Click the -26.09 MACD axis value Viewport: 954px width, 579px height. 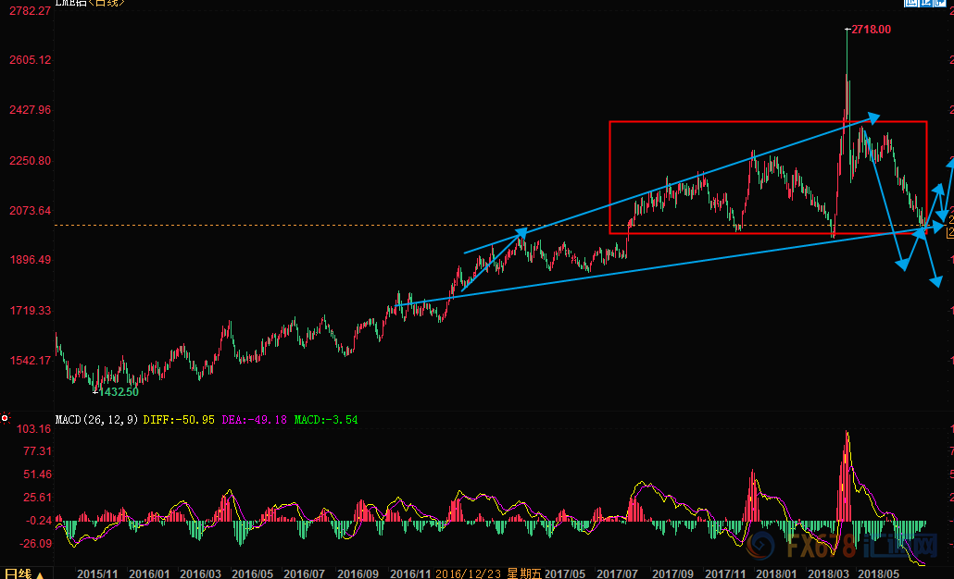tap(36, 543)
